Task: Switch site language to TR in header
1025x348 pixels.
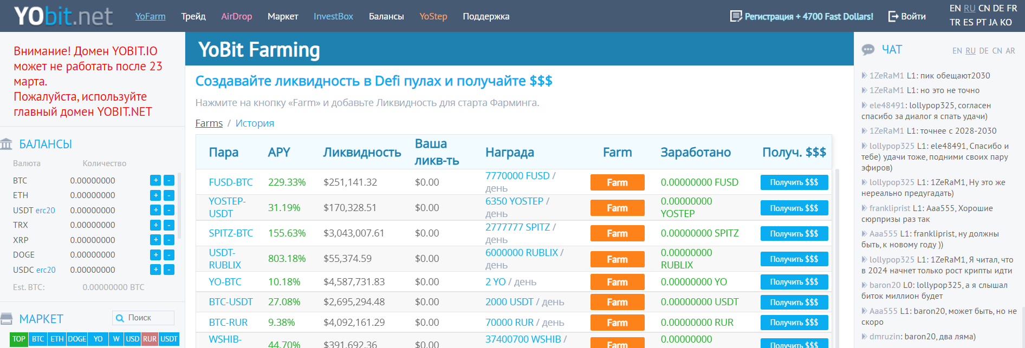Action: coord(955,22)
